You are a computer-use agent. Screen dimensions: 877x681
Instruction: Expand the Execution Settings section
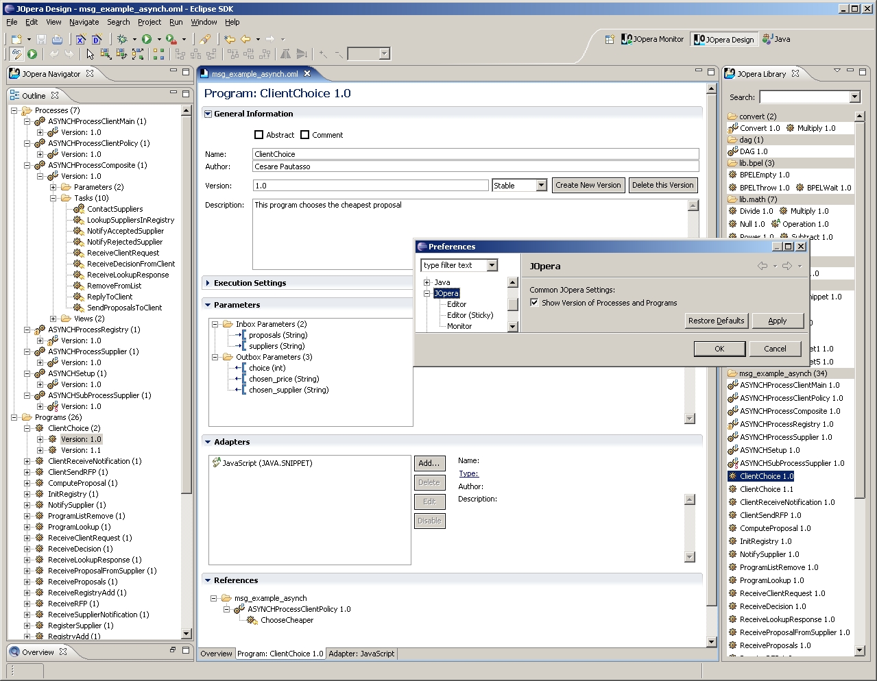208,283
